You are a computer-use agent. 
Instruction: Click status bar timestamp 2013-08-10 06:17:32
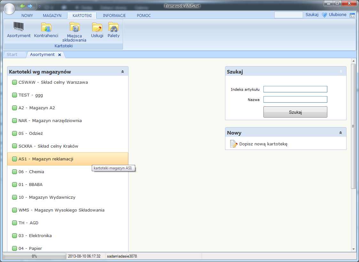click(84, 256)
